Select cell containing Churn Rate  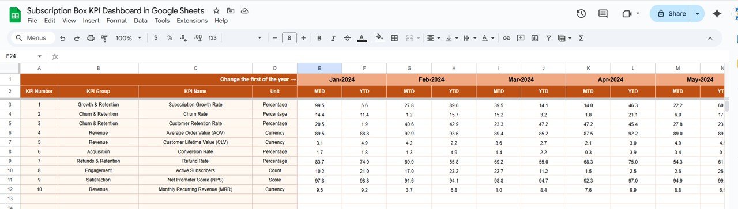[x=195, y=114]
